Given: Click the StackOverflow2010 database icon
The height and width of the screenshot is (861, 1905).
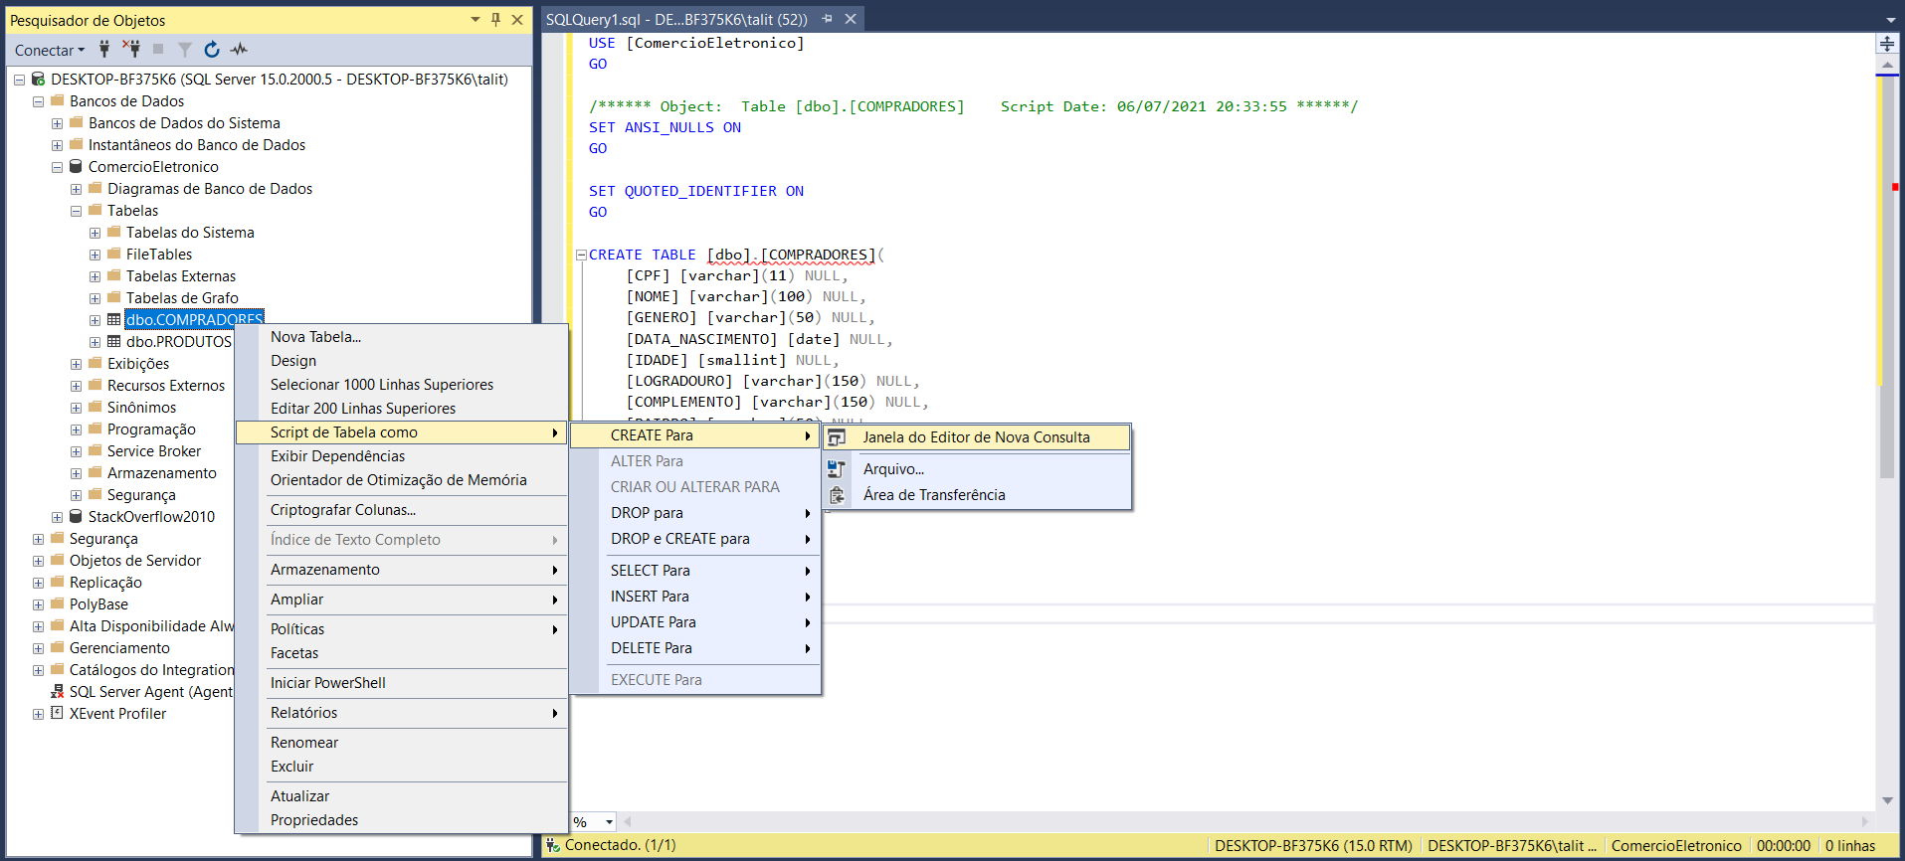Looking at the screenshot, I should [76, 516].
